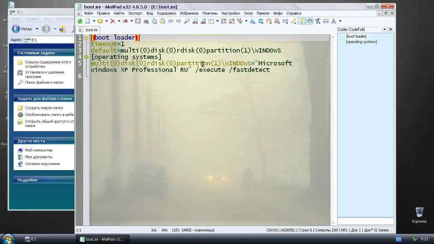Click the font T toolbar icon

click(318, 21)
